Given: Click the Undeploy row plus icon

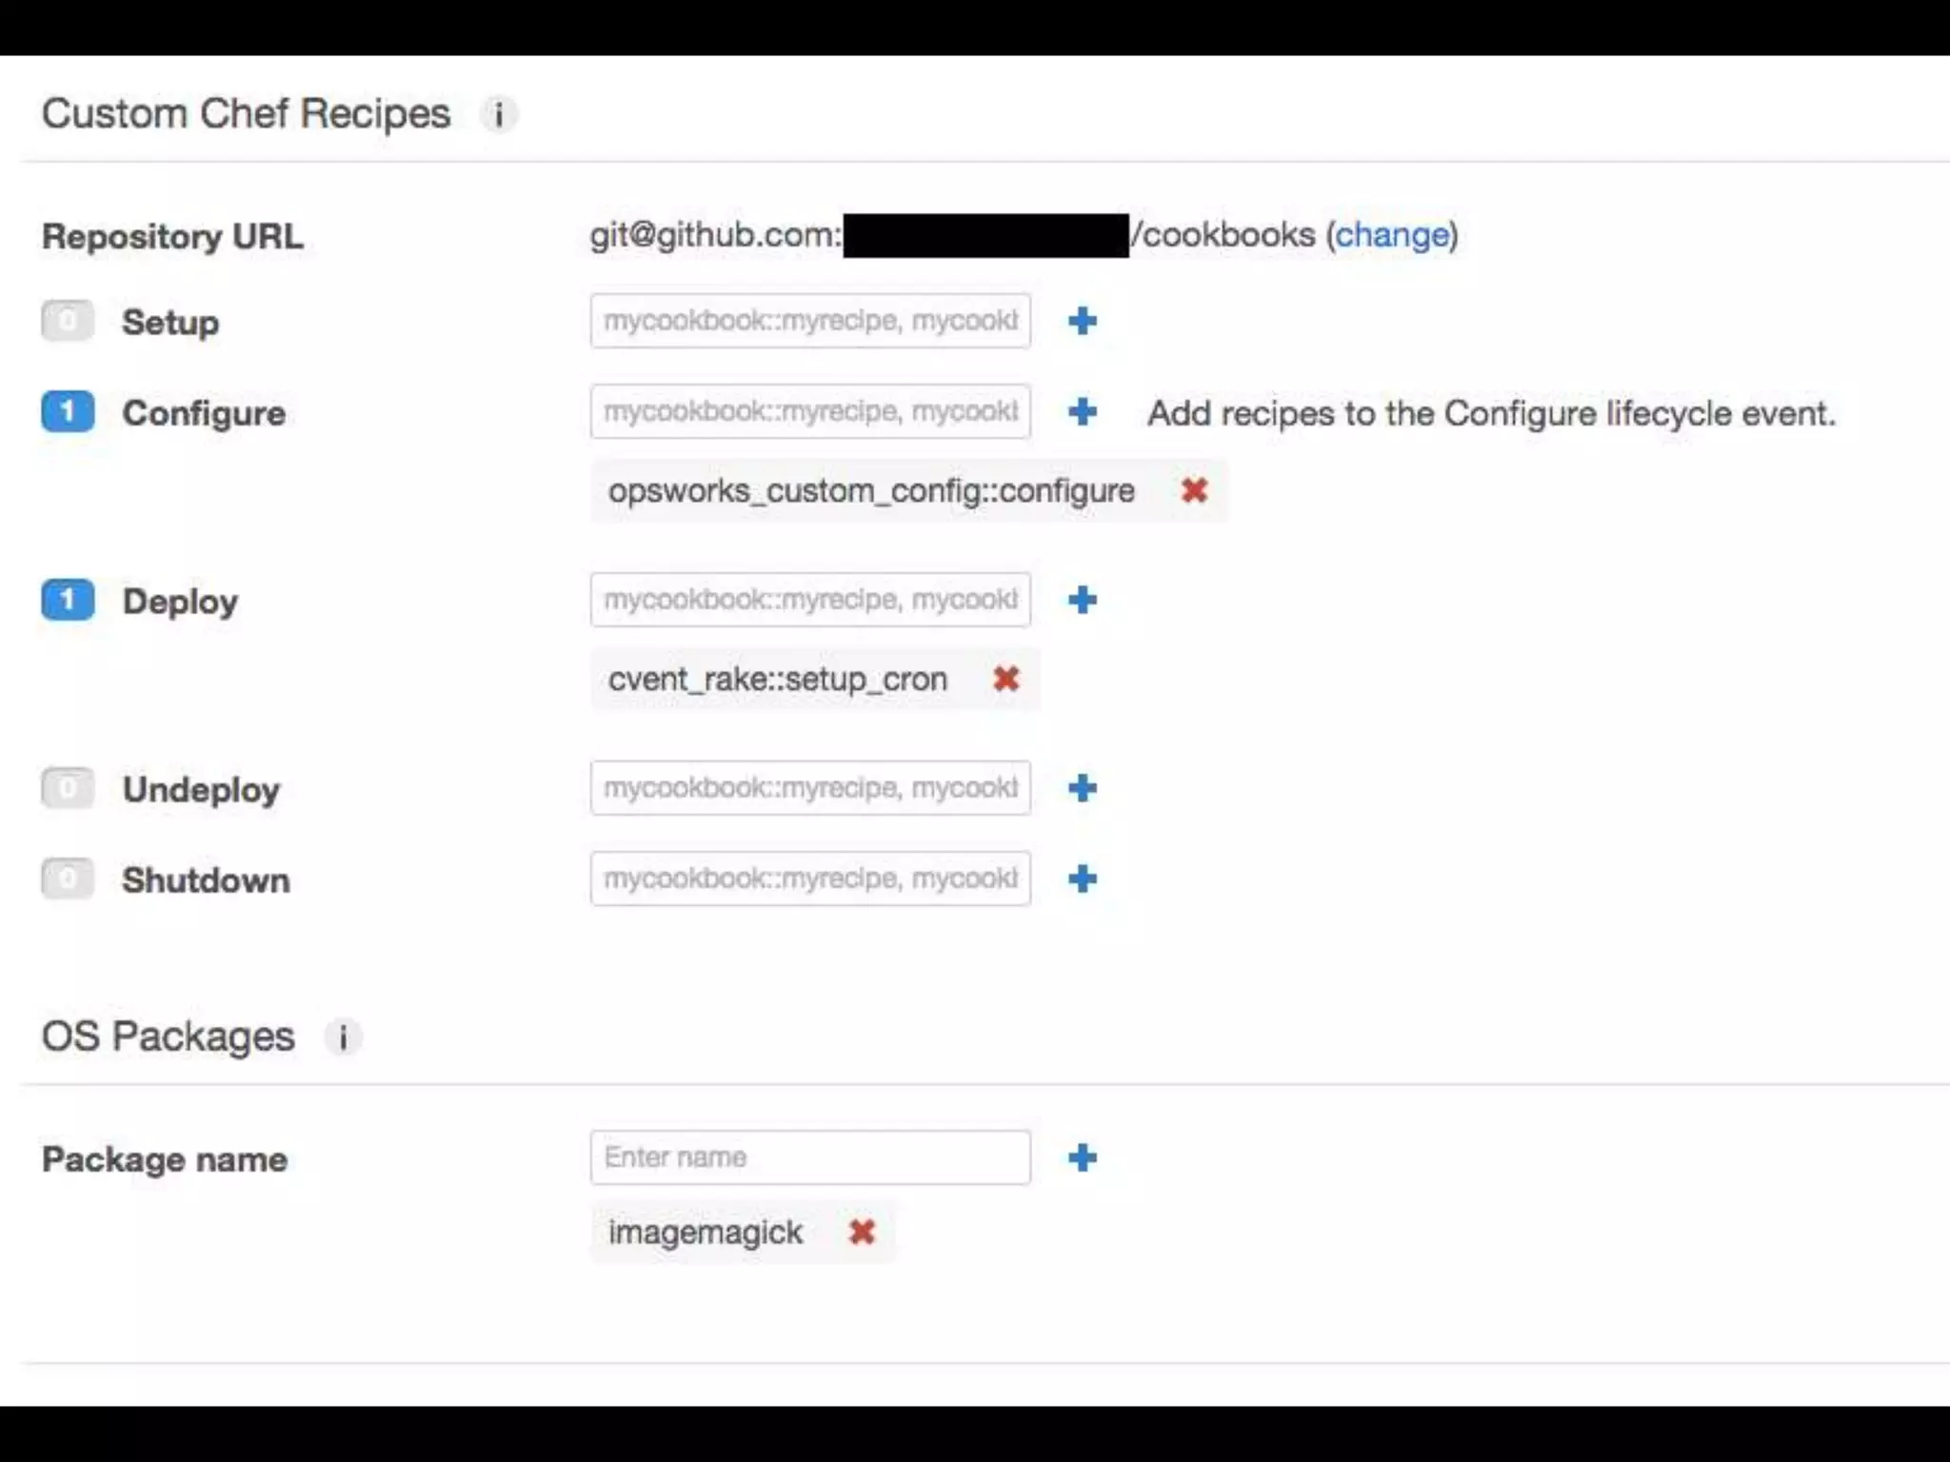Looking at the screenshot, I should (x=1082, y=788).
